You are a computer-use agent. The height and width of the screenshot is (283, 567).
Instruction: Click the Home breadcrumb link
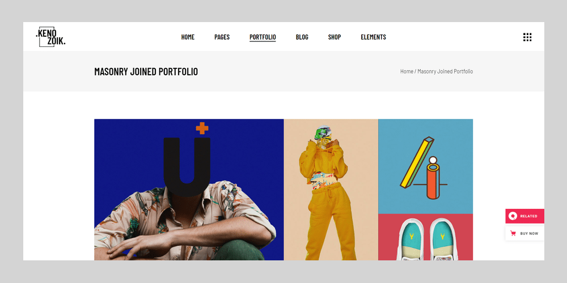407,71
